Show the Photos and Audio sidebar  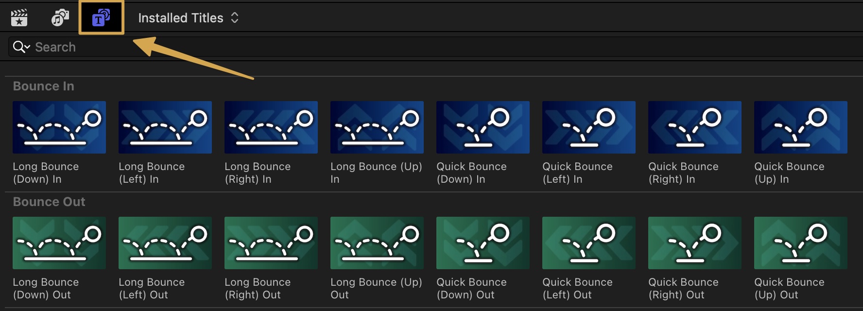[60, 18]
